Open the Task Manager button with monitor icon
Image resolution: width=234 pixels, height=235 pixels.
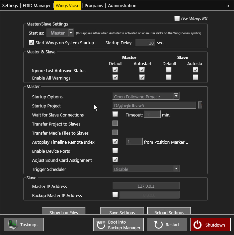point(24,225)
